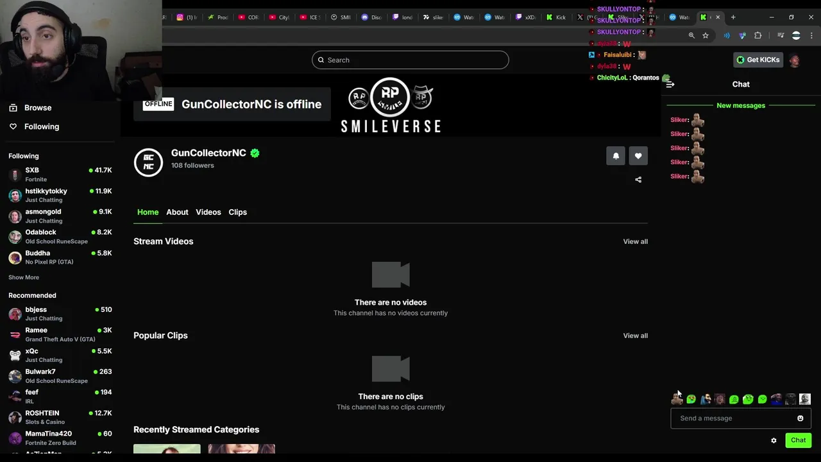Image resolution: width=821 pixels, height=462 pixels.
Task: Expand Show More in Following list
Action: click(24, 278)
